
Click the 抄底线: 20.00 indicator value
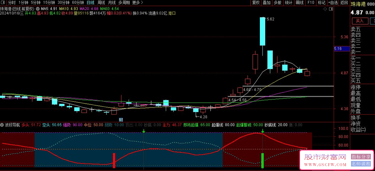point(276,125)
